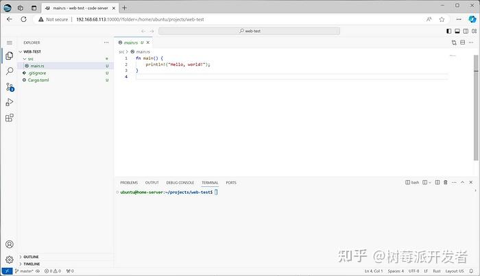Close the main.rs editor tab
Image resolution: width=480 pixels, height=276 pixels.
148,42
